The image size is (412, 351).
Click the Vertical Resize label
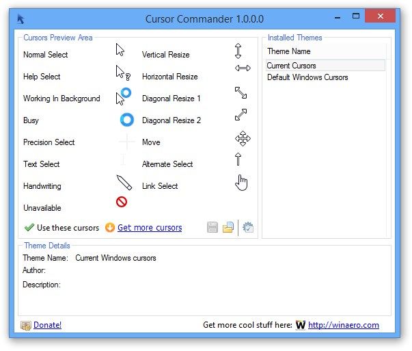[166, 55]
